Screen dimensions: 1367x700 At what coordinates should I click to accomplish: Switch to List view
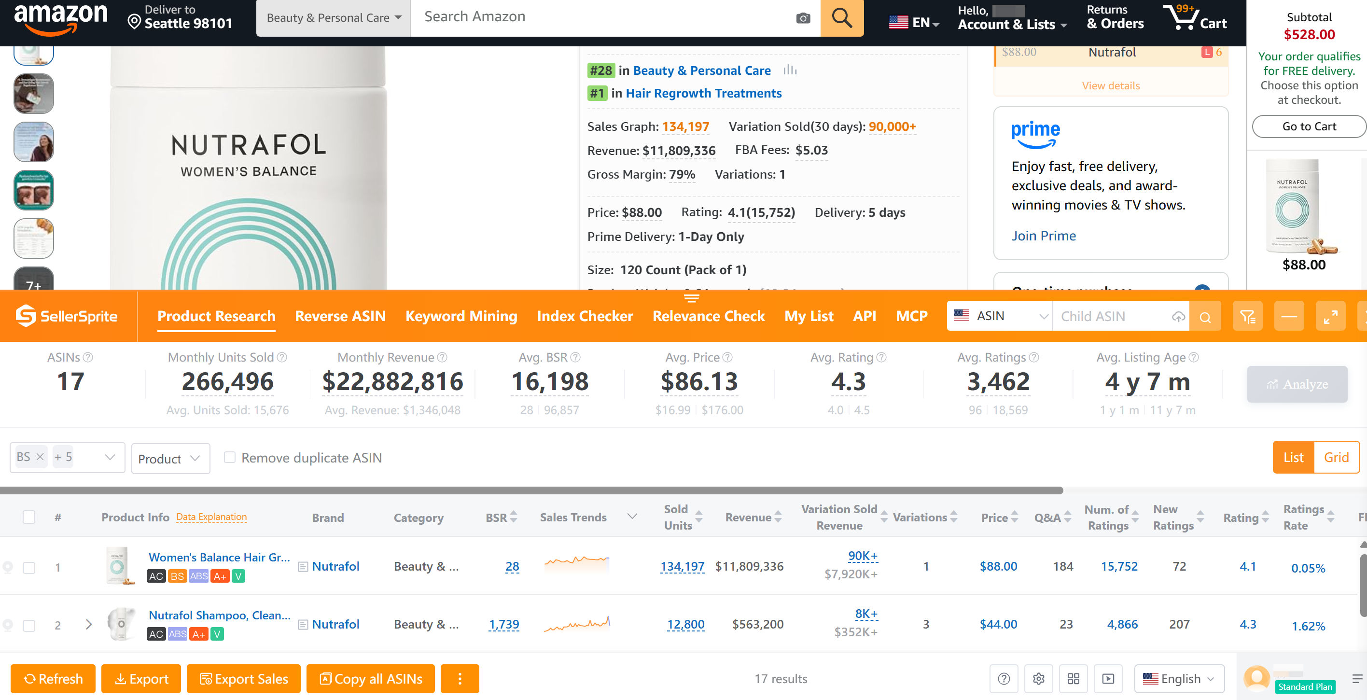coord(1293,458)
